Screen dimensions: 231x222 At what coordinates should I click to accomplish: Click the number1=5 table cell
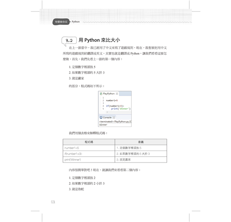coord(89,148)
